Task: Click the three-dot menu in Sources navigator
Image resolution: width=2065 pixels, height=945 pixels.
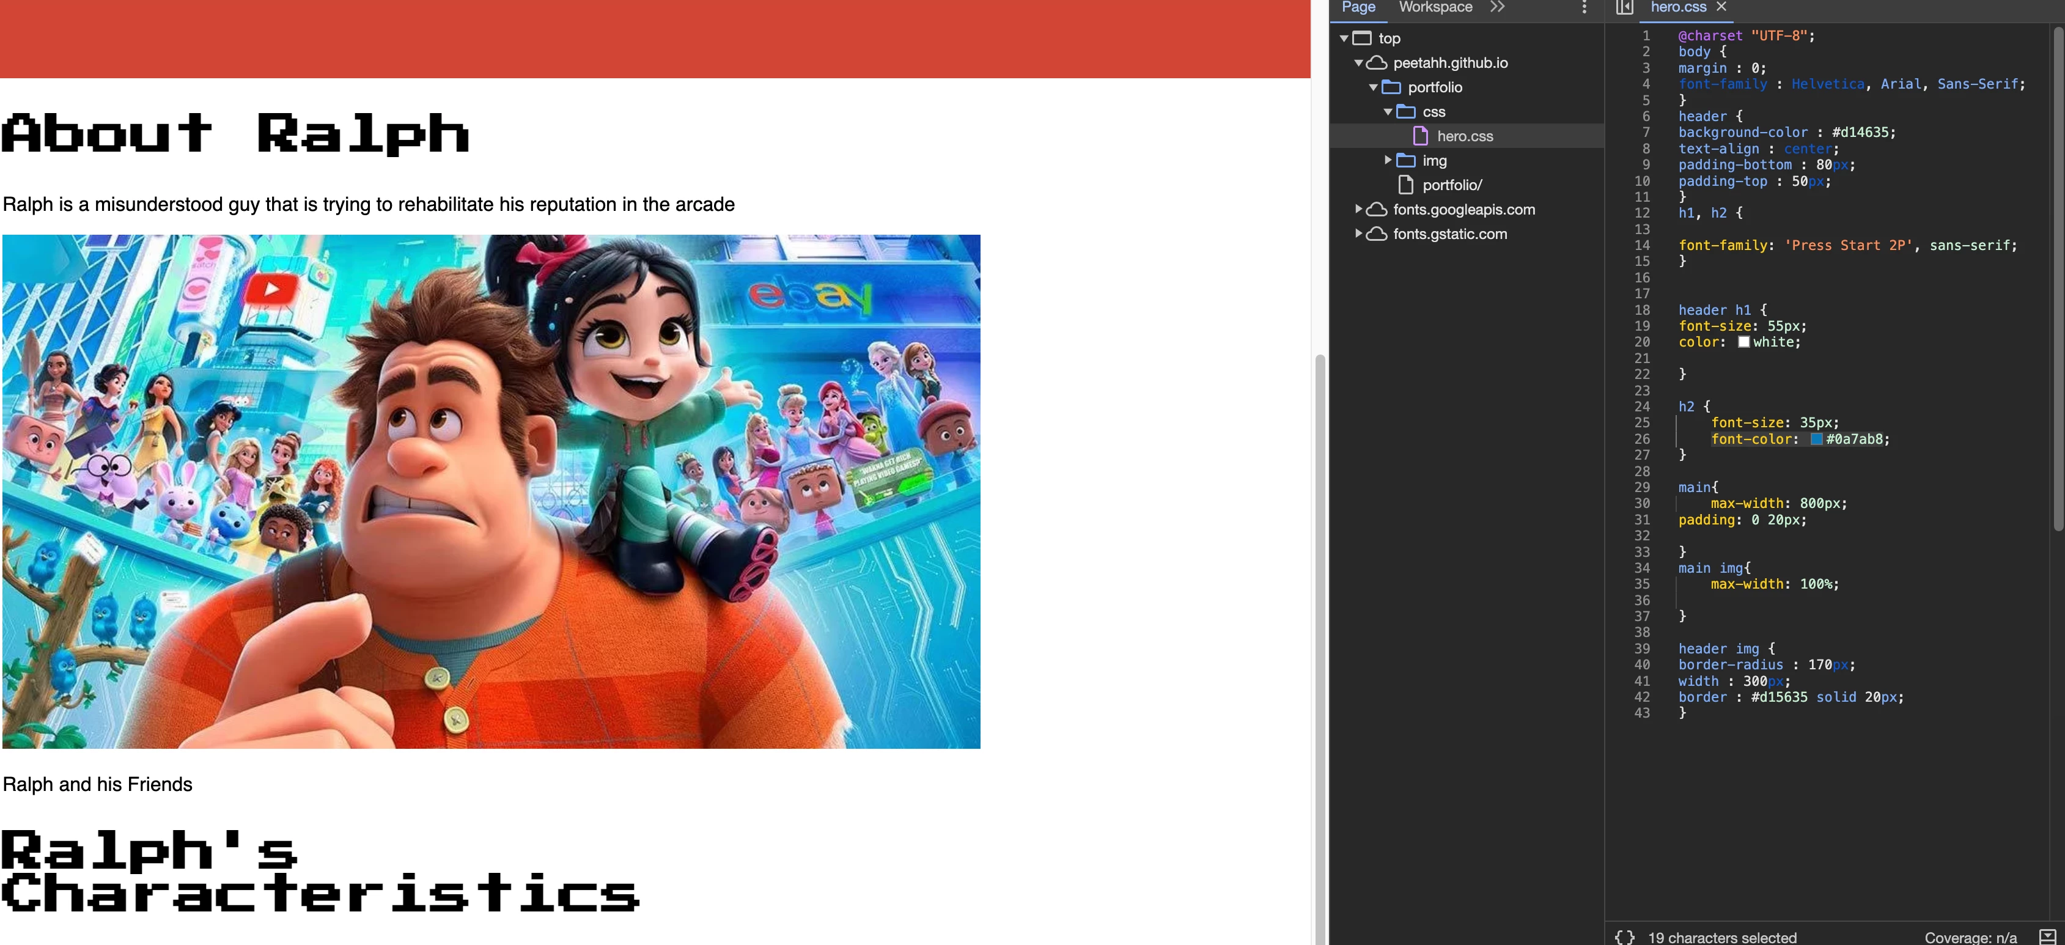Action: click(1584, 7)
